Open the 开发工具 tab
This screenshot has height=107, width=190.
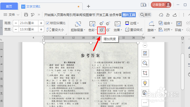click(102, 15)
